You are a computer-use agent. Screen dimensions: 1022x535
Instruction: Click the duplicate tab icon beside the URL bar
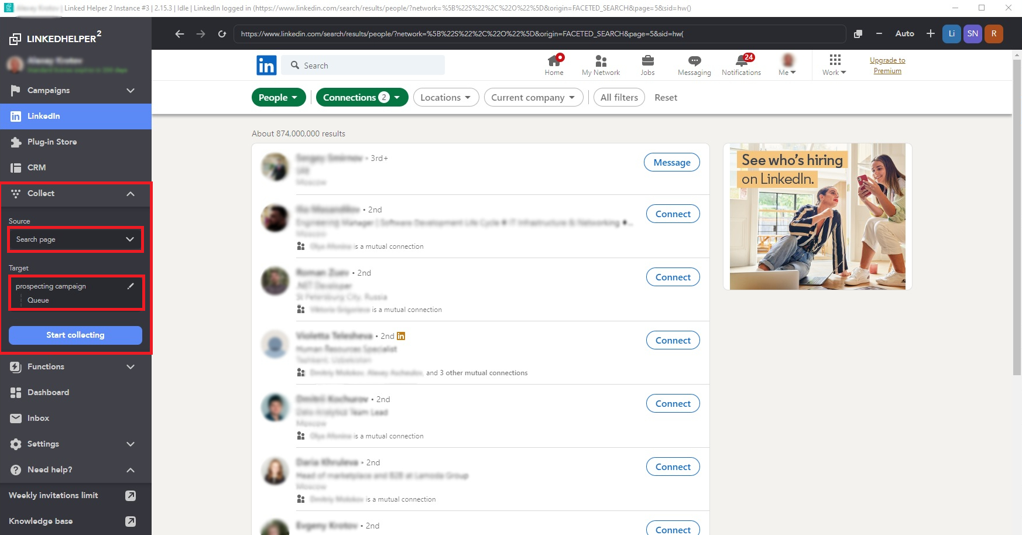point(858,34)
